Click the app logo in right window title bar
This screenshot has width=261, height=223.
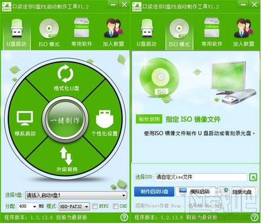click(x=137, y=7)
